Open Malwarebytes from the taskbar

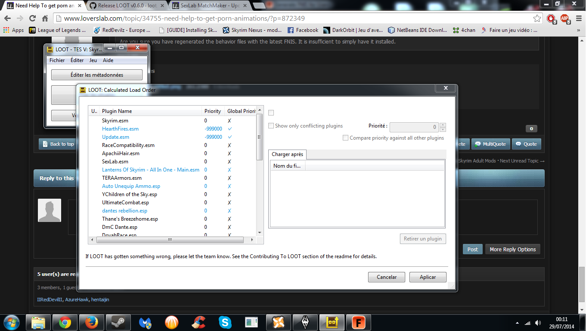pyautogui.click(x=145, y=322)
